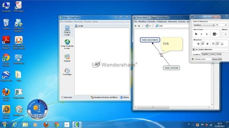Switch to the Linea tab in Stili

click(x=212, y=54)
